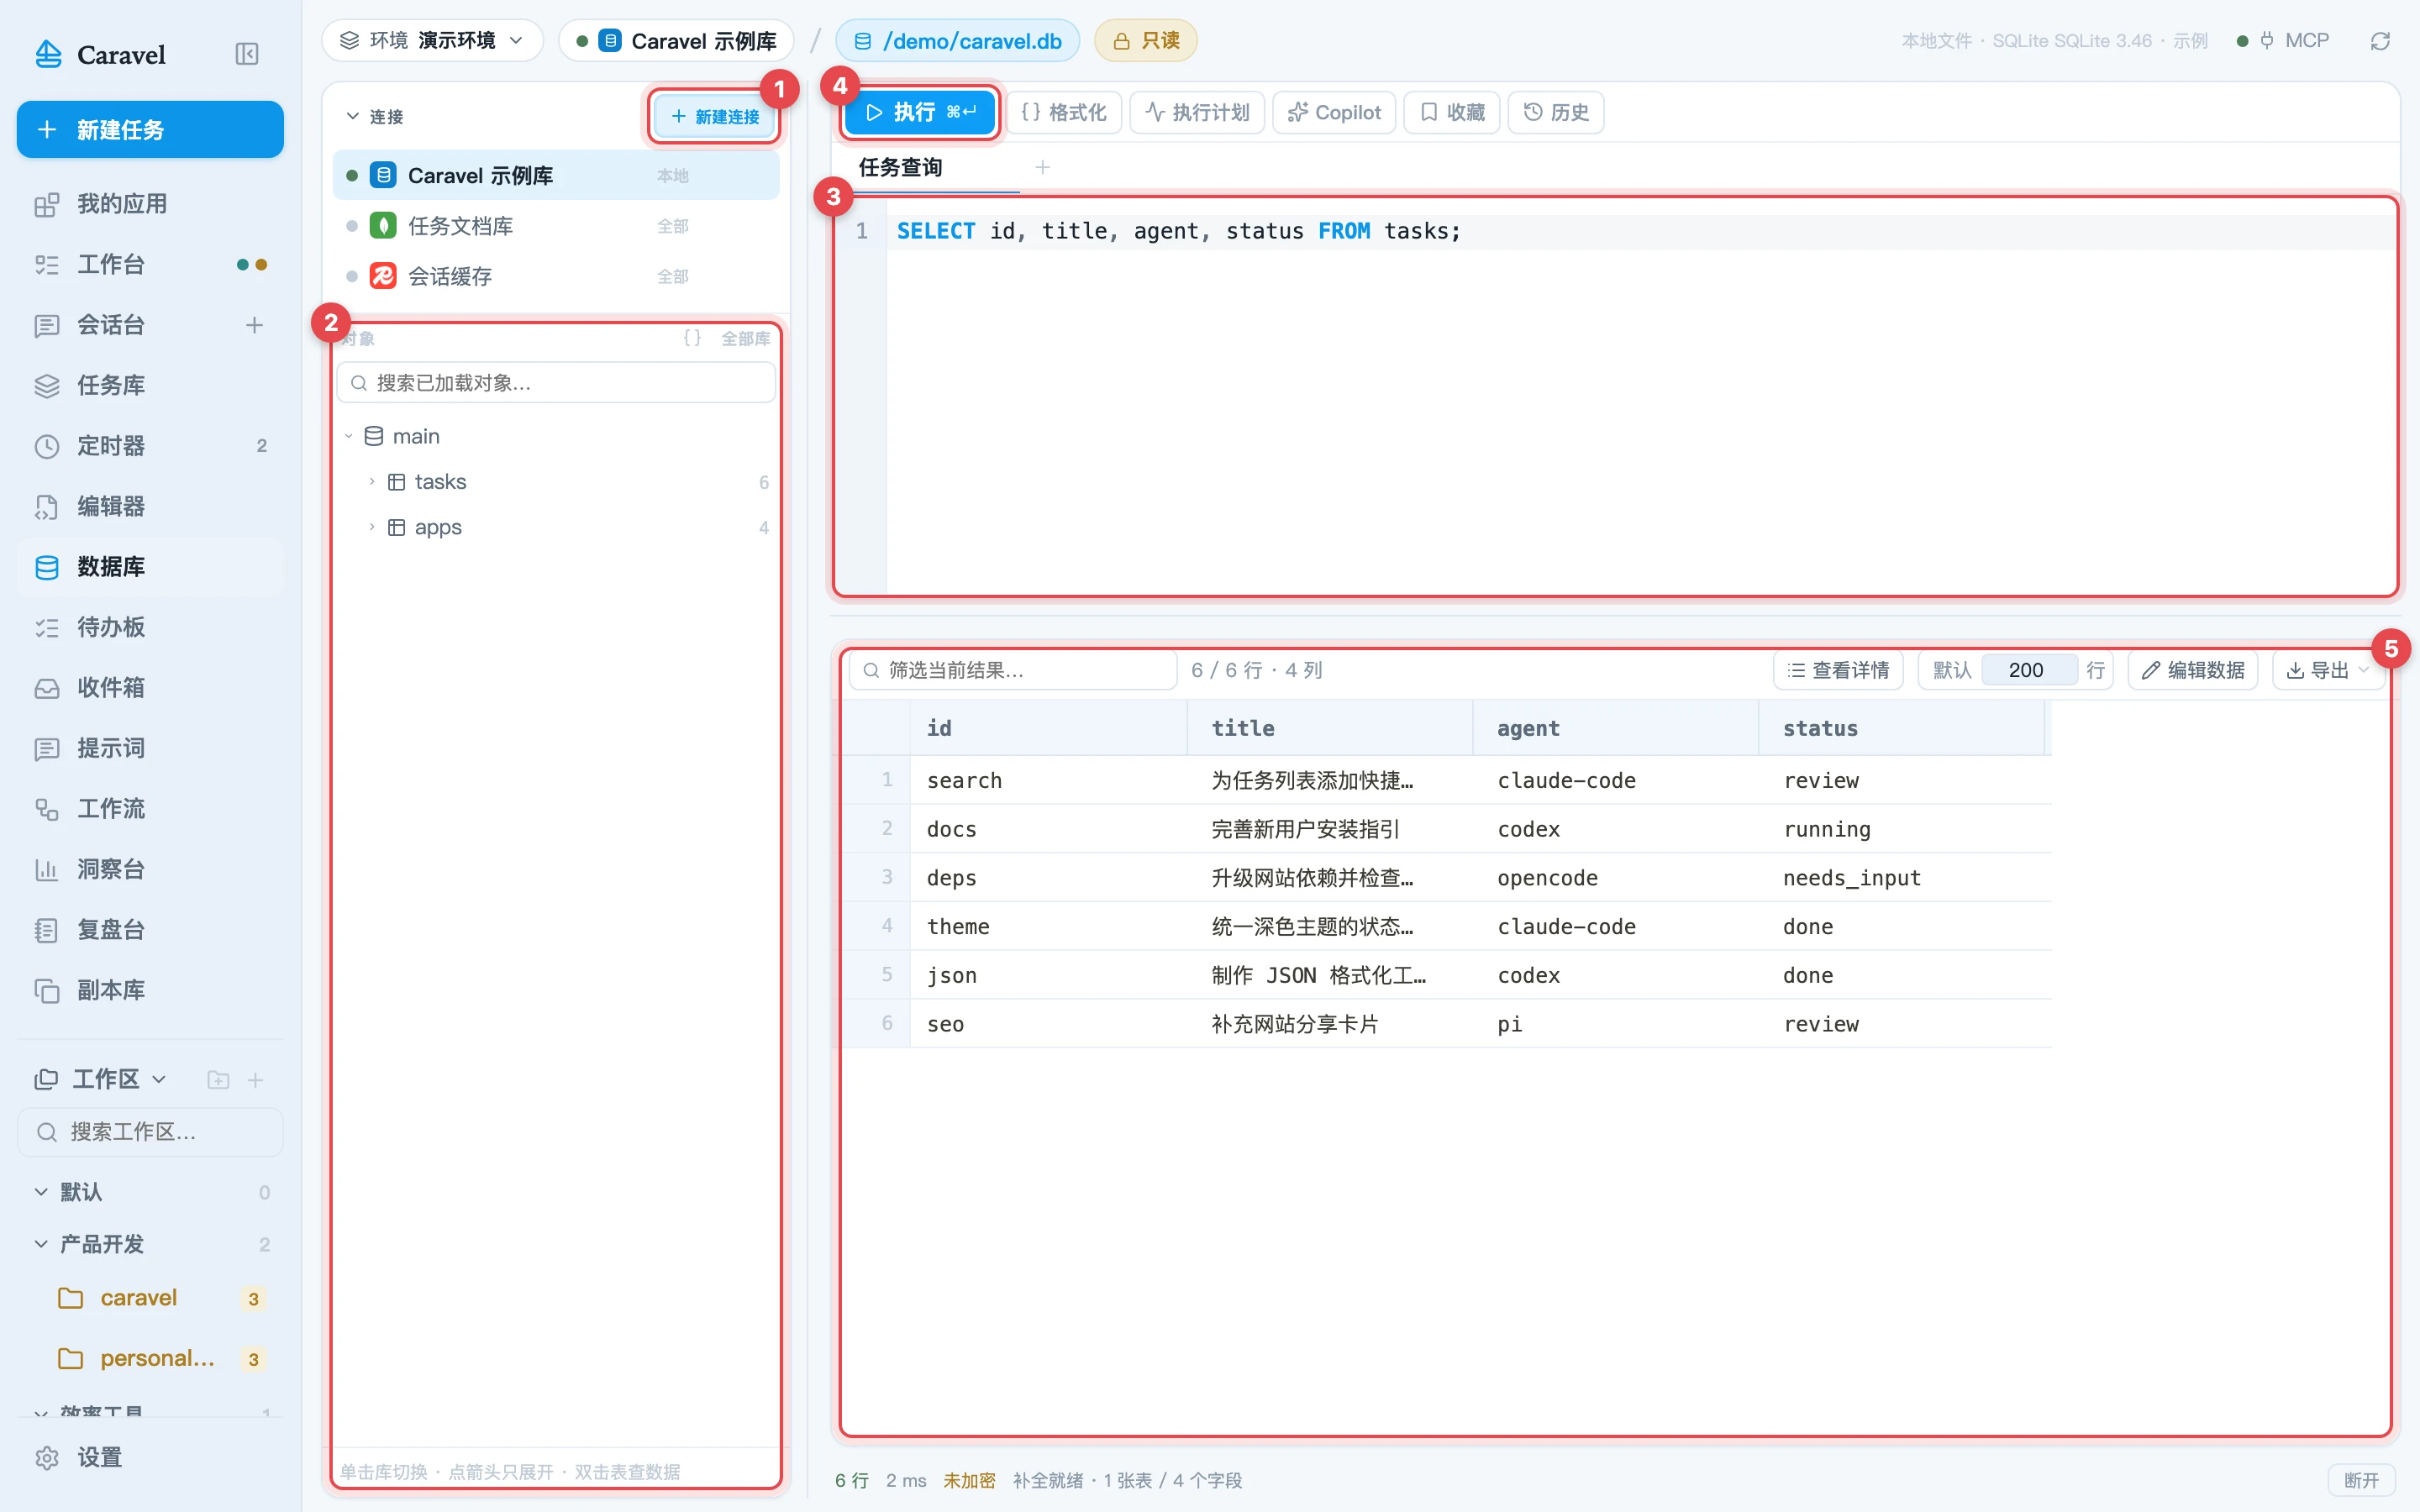
Task: Select the 会话缓存 connection
Action: tap(556, 276)
